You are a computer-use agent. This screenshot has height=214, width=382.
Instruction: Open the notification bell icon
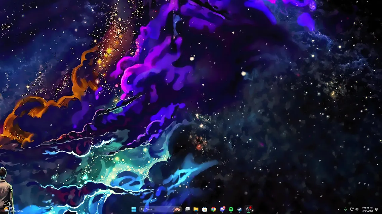click(377, 209)
